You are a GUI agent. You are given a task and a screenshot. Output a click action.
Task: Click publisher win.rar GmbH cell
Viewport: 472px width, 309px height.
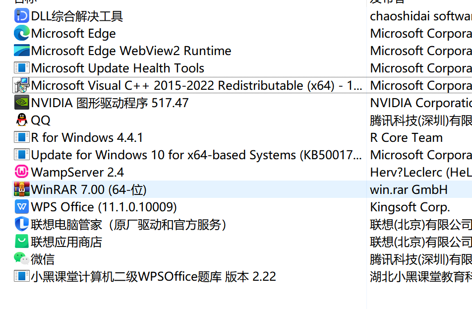tap(409, 189)
